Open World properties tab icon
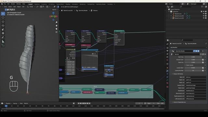The width and height of the screenshot is (208, 117). pyautogui.click(x=167, y=60)
